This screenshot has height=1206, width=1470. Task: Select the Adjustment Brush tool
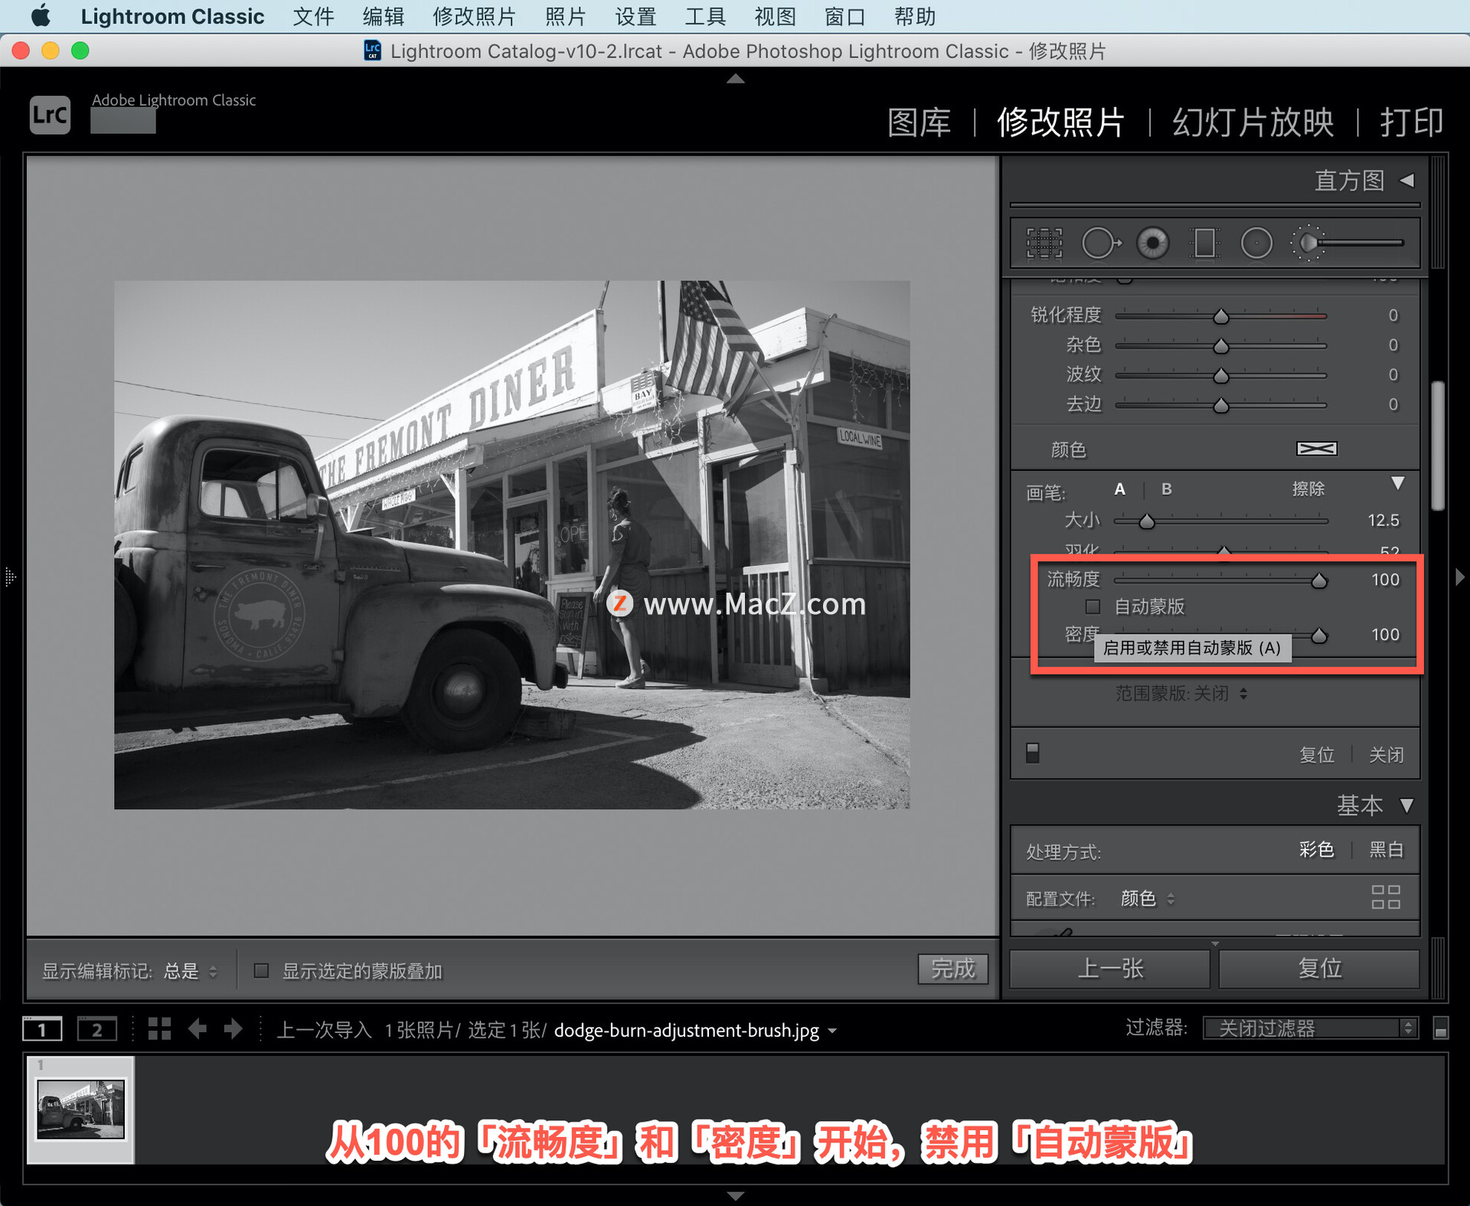(1347, 243)
